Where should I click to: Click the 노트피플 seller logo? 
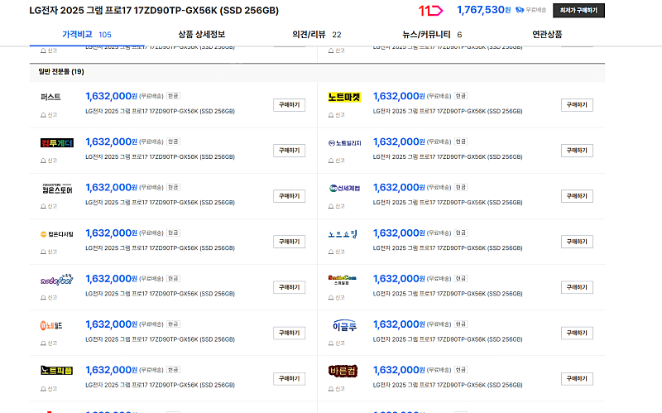57,370
